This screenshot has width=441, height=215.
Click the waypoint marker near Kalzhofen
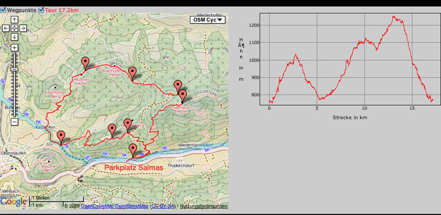[x=61, y=138]
